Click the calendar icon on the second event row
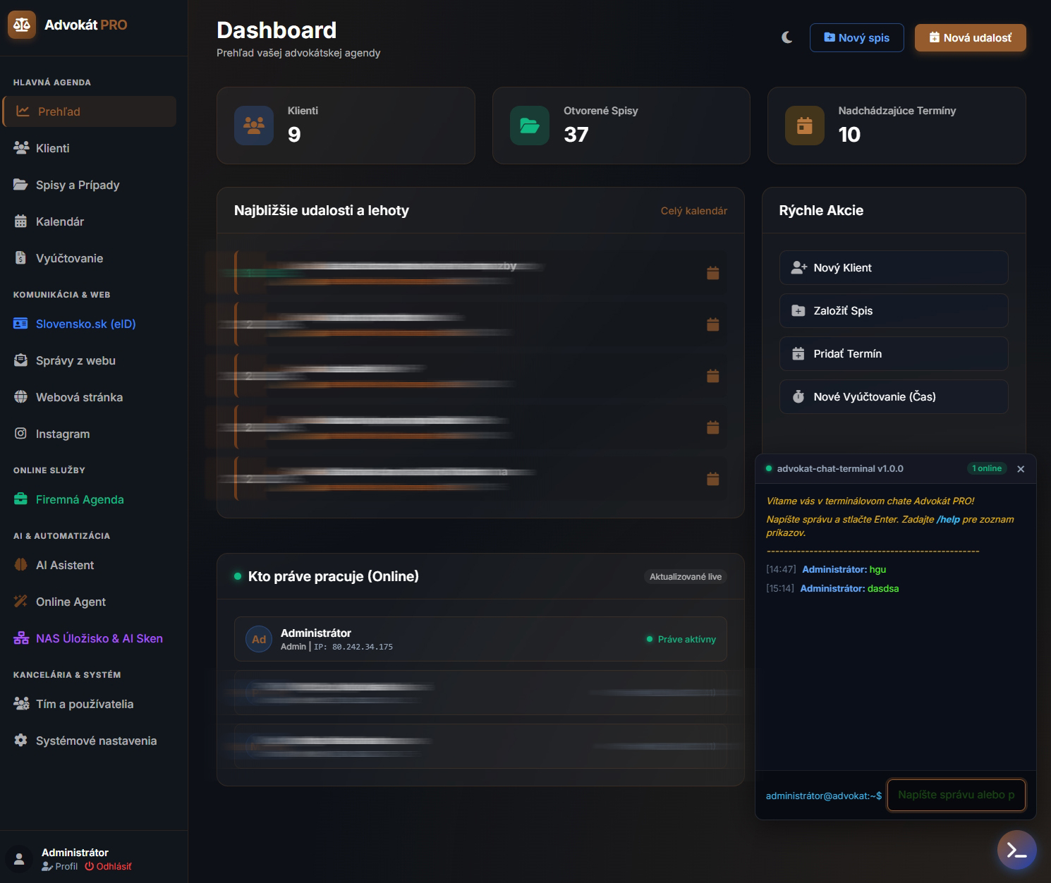The image size is (1051, 883). point(713,324)
